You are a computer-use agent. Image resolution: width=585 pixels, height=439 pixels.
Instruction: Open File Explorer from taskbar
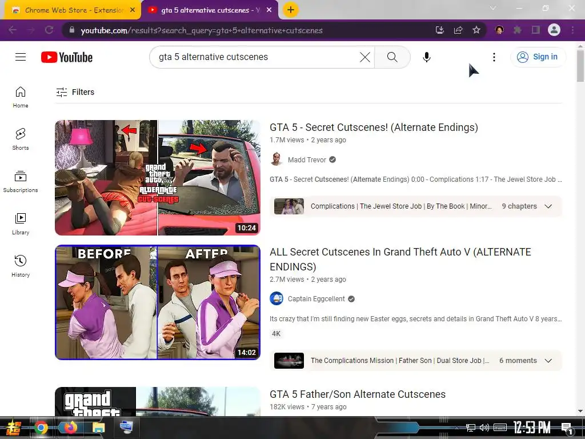[x=98, y=428]
